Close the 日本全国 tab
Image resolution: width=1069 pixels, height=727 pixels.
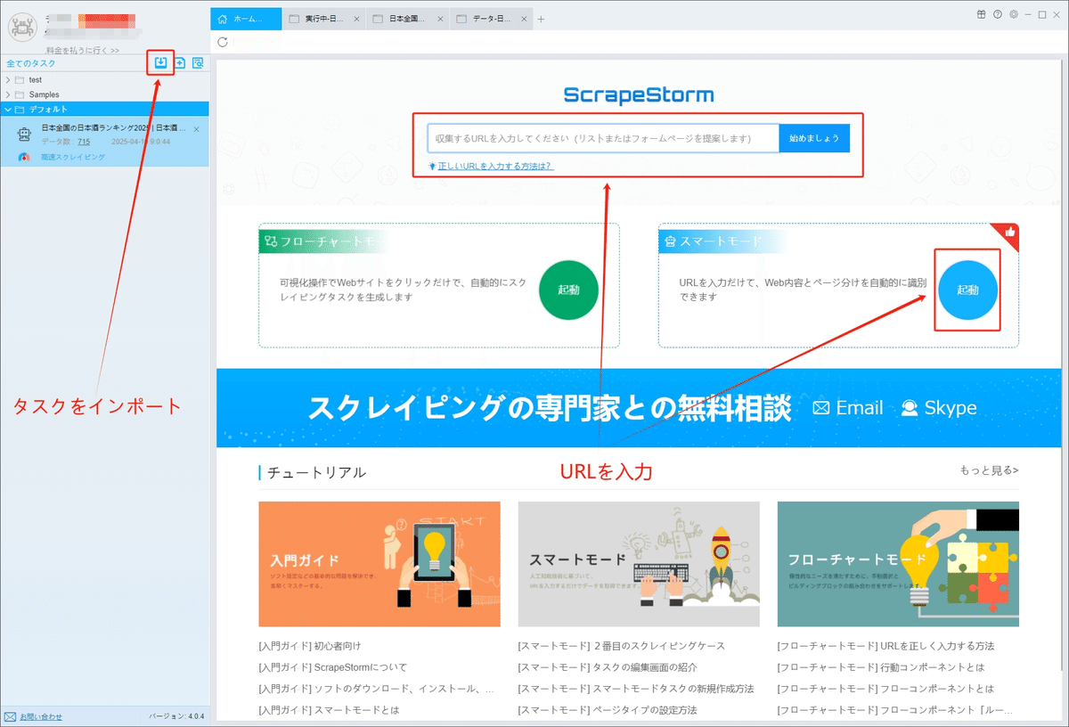coord(439,19)
